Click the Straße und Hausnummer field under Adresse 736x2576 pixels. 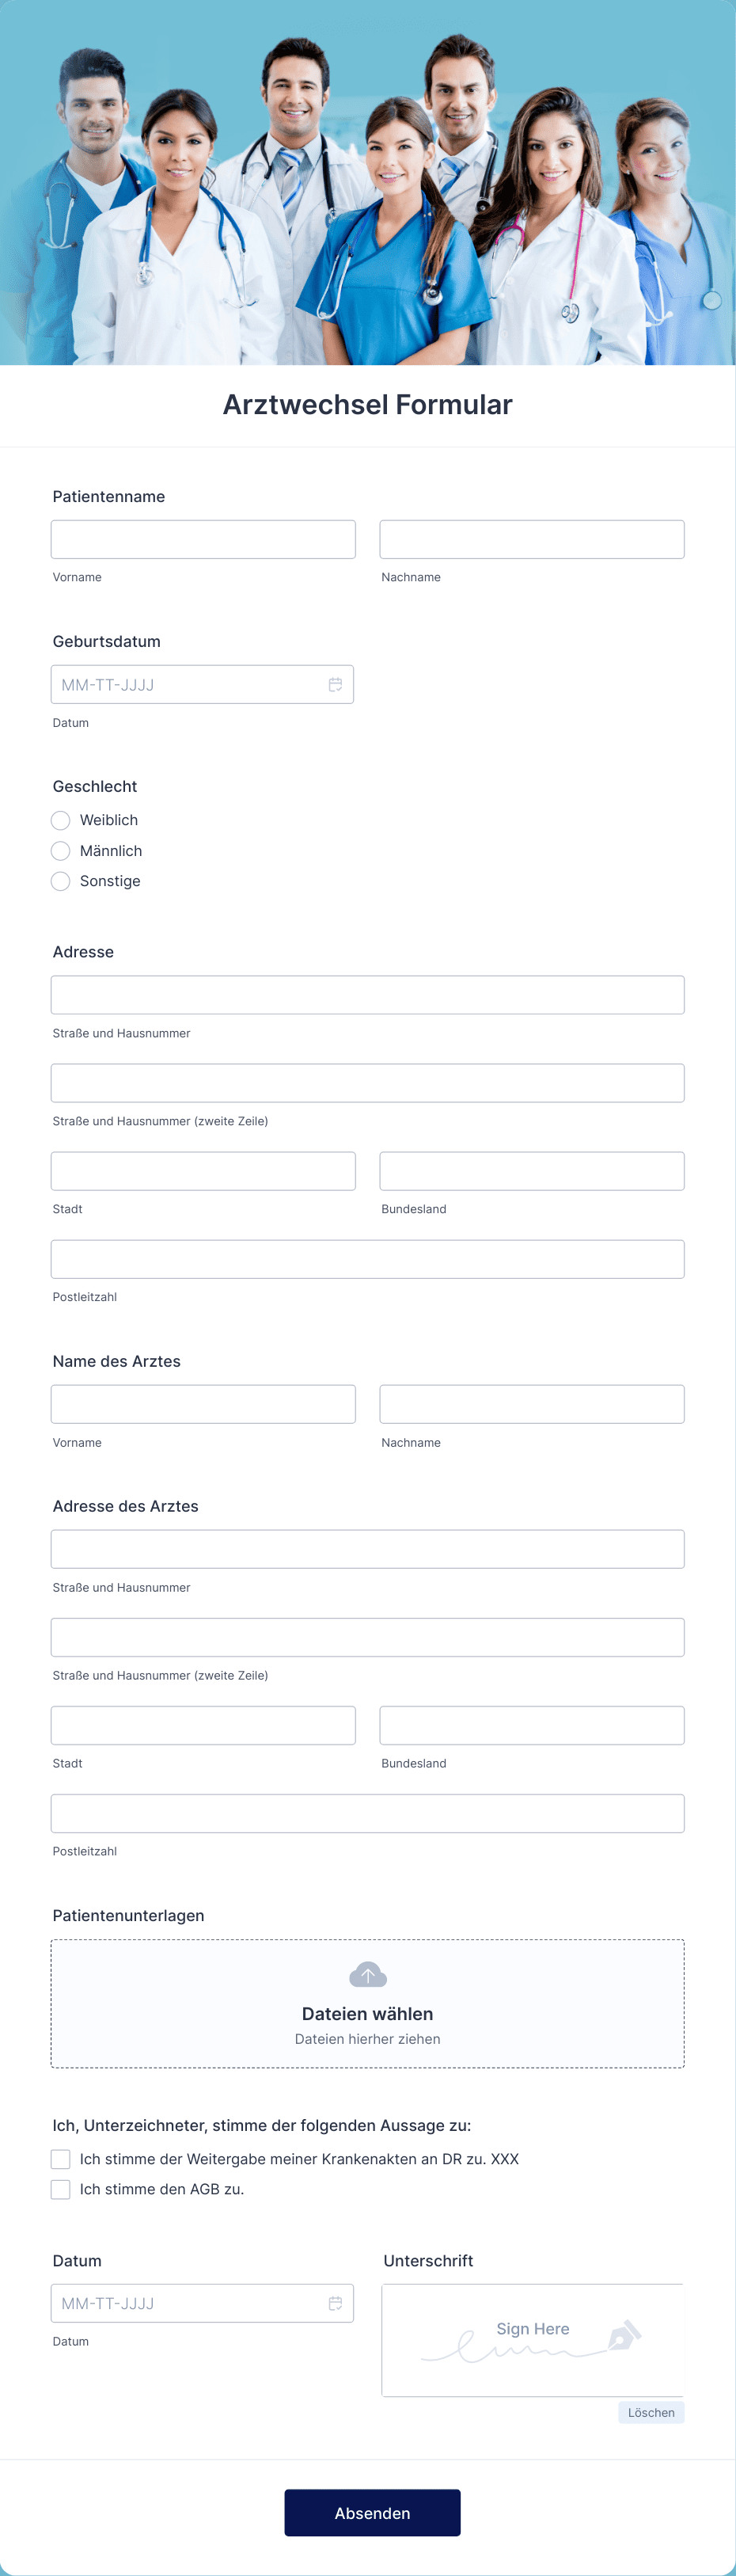click(367, 994)
